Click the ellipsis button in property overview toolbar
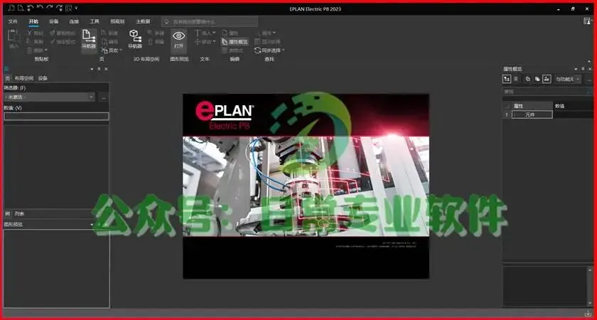Screen dimensions: 597x320 pyautogui.click(x=589, y=79)
